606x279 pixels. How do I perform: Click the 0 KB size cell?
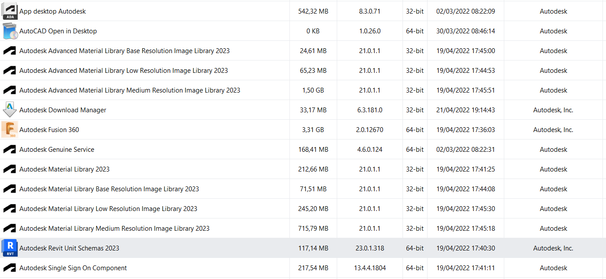pyautogui.click(x=313, y=31)
